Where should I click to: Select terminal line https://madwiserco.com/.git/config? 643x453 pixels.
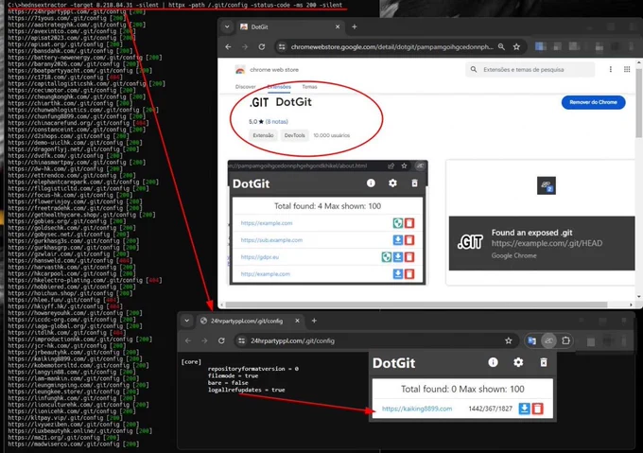[x=74, y=444]
